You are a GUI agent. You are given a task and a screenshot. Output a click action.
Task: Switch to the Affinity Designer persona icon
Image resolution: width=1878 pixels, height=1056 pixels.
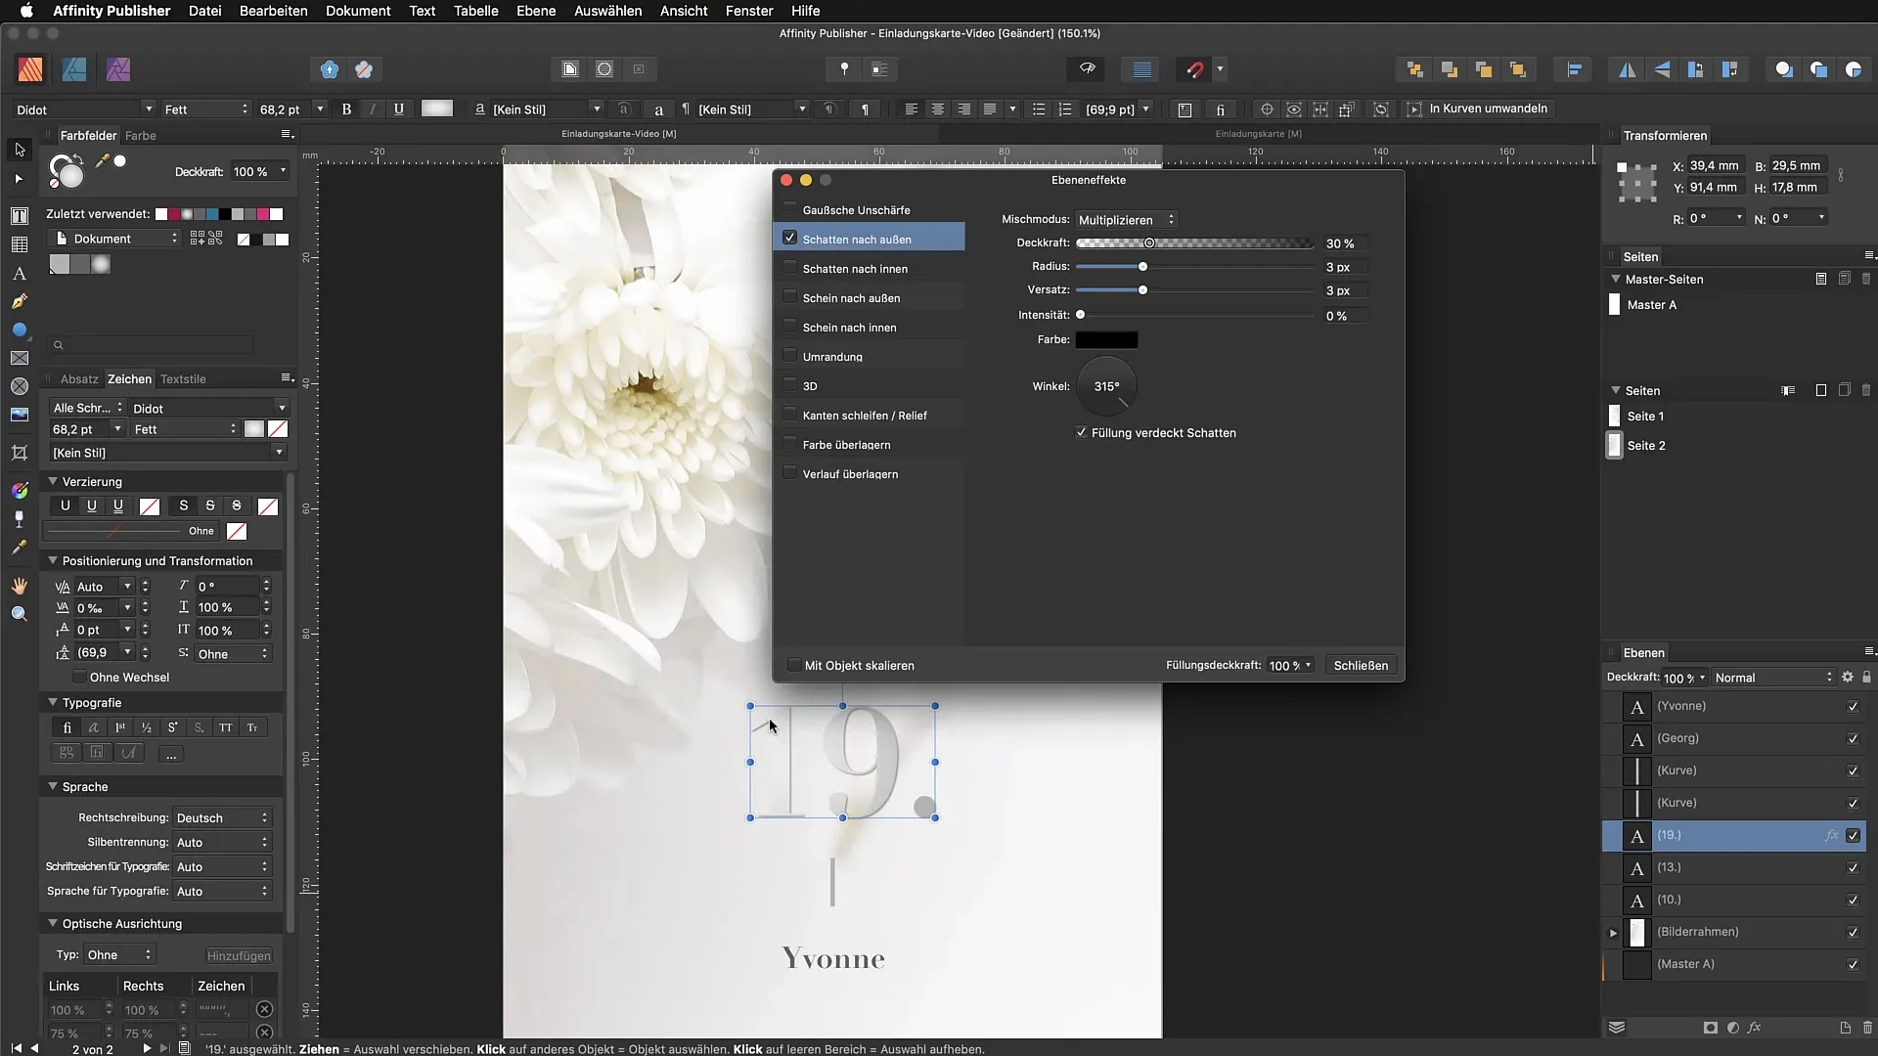[x=74, y=69]
